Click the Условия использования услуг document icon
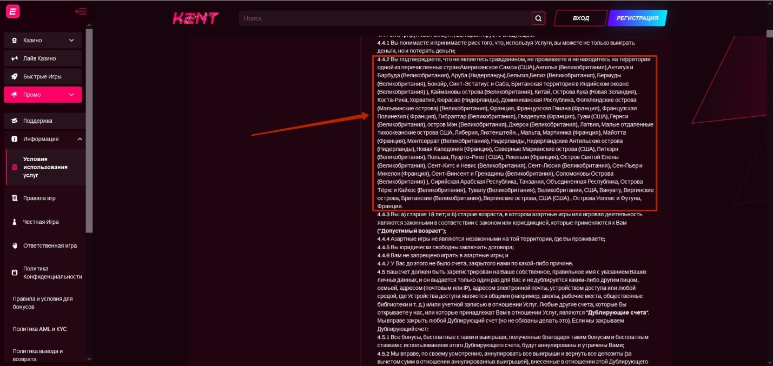The image size is (773, 366). pyautogui.click(x=15, y=168)
